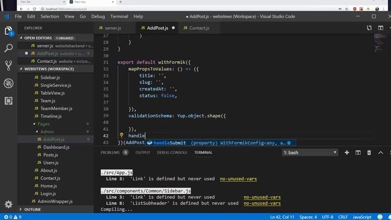Select the Terminal panel tab
The height and width of the screenshot is (220, 391).
click(203, 152)
